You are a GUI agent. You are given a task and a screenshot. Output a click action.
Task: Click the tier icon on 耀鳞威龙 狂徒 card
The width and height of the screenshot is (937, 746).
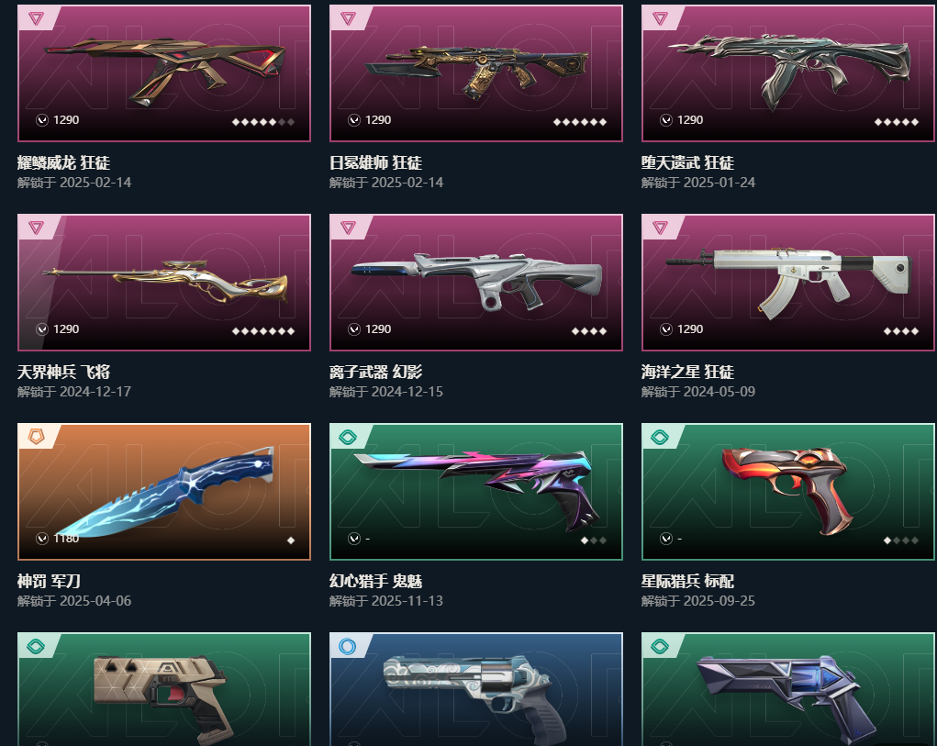pos(36,18)
